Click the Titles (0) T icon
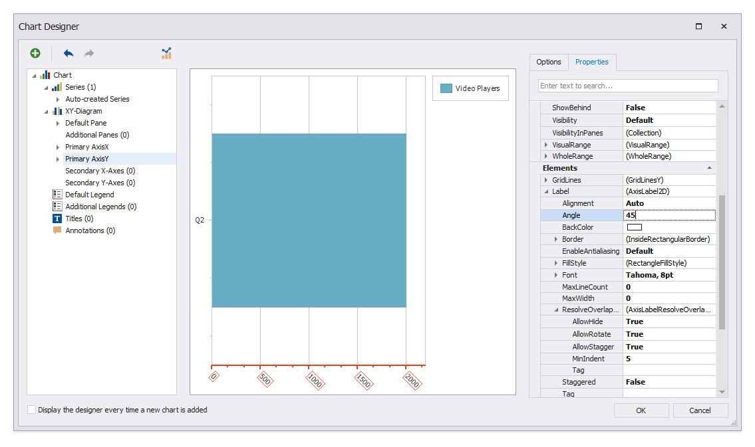 pos(57,219)
